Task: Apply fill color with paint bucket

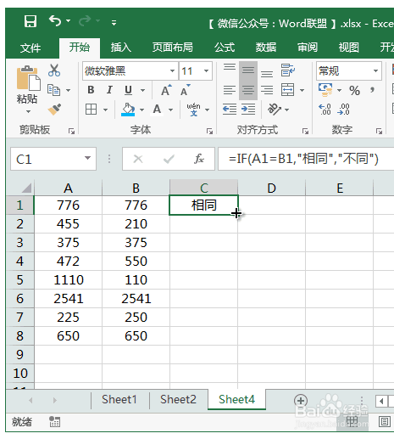Action: tap(128, 110)
